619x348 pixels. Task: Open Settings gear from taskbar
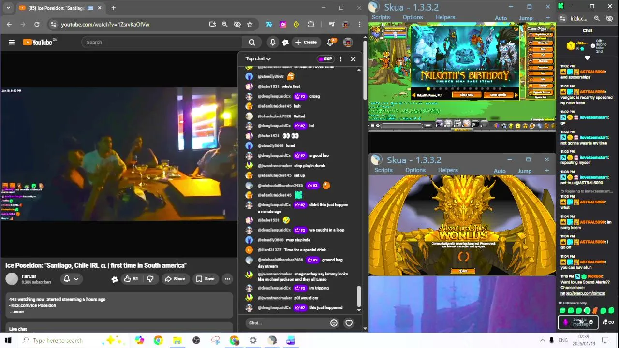(253, 341)
